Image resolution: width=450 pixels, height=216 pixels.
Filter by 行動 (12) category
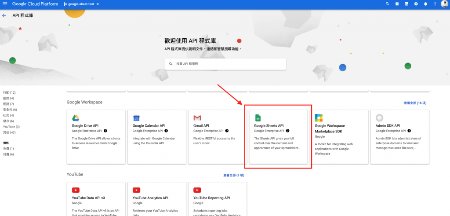pos(9,92)
